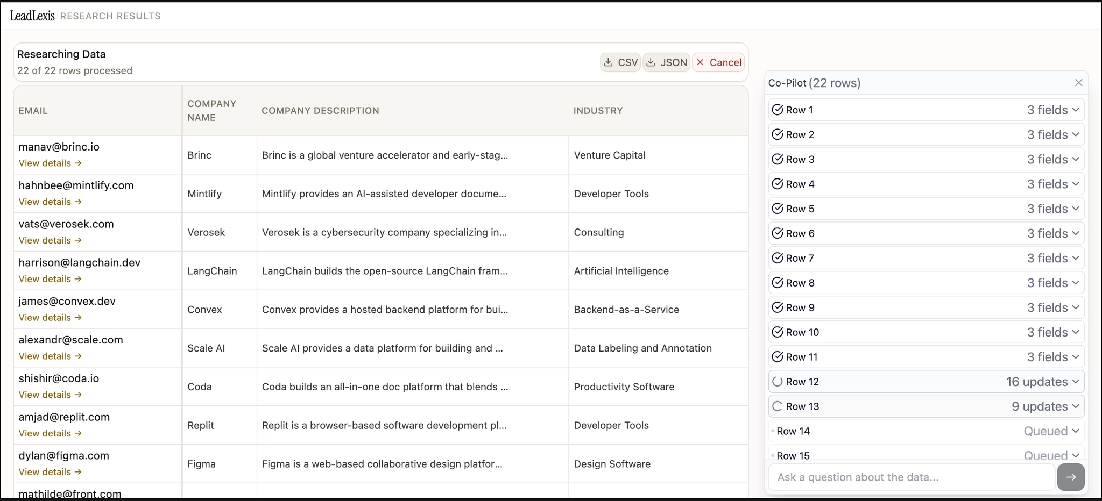Click the 'Co-Pilot (22 rows)' panel title

[x=814, y=83]
